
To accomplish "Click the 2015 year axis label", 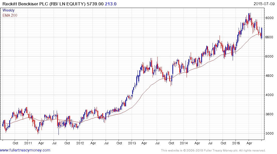I will click(x=236, y=143).
